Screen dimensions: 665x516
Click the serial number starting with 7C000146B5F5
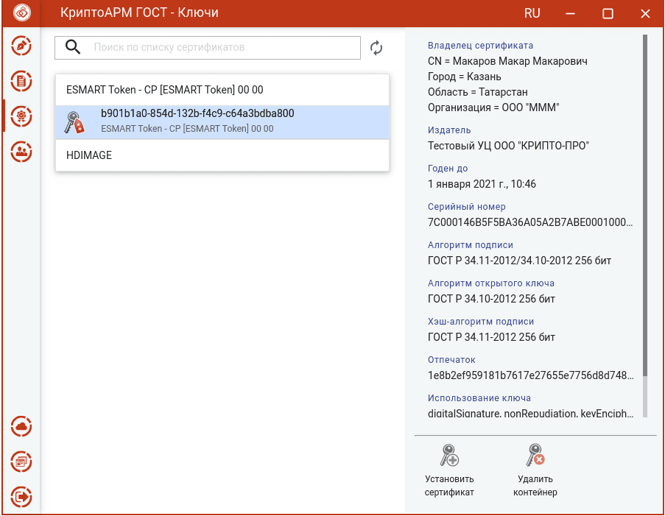click(x=530, y=222)
